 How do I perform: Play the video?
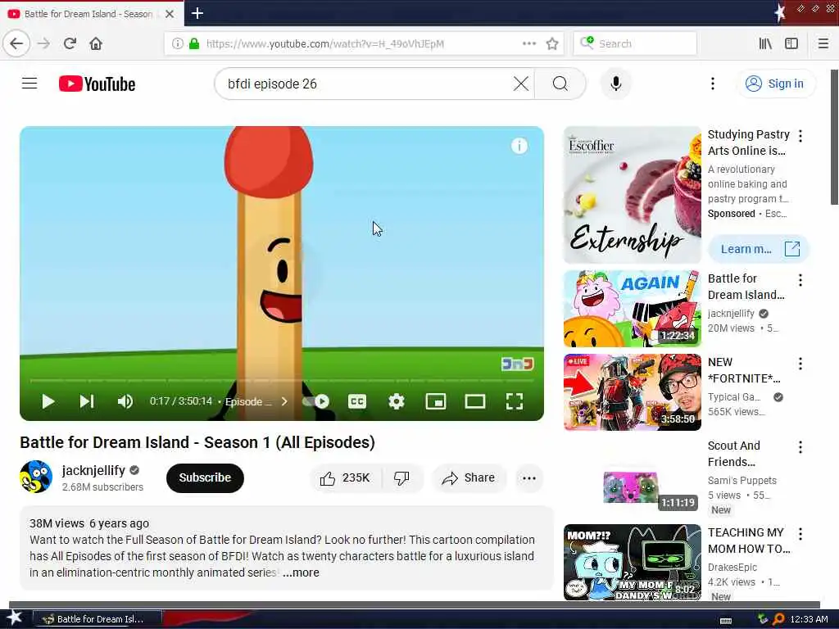[x=48, y=401]
